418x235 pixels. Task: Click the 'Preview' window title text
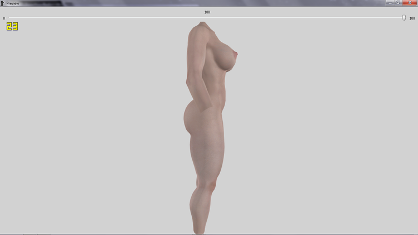coord(13,3)
